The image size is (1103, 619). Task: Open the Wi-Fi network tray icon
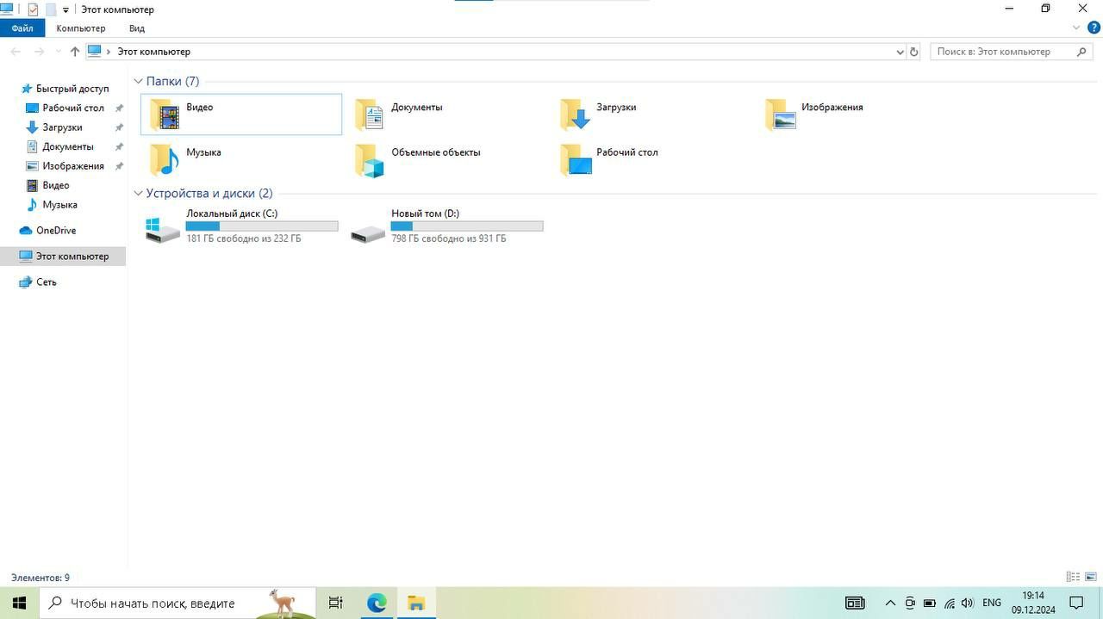[949, 603]
